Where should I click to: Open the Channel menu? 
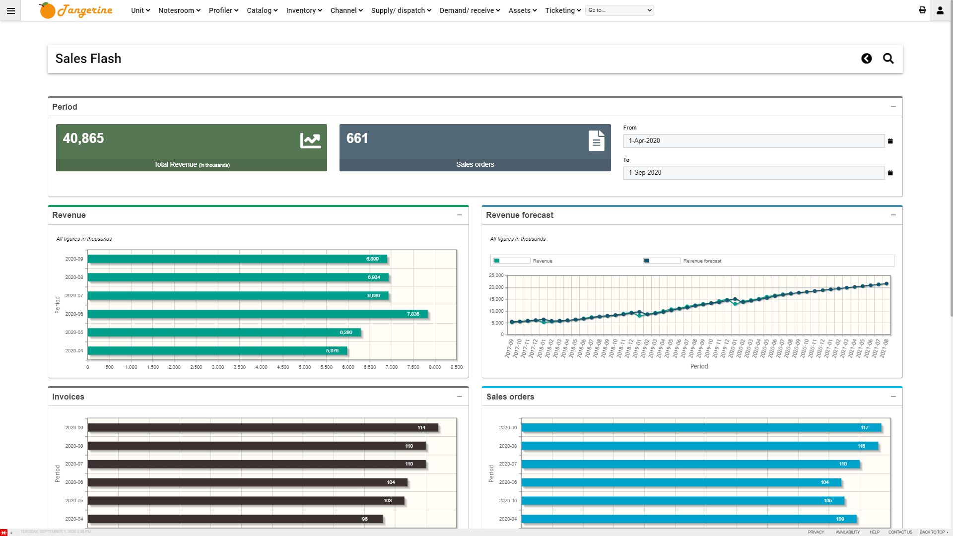[346, 10]
